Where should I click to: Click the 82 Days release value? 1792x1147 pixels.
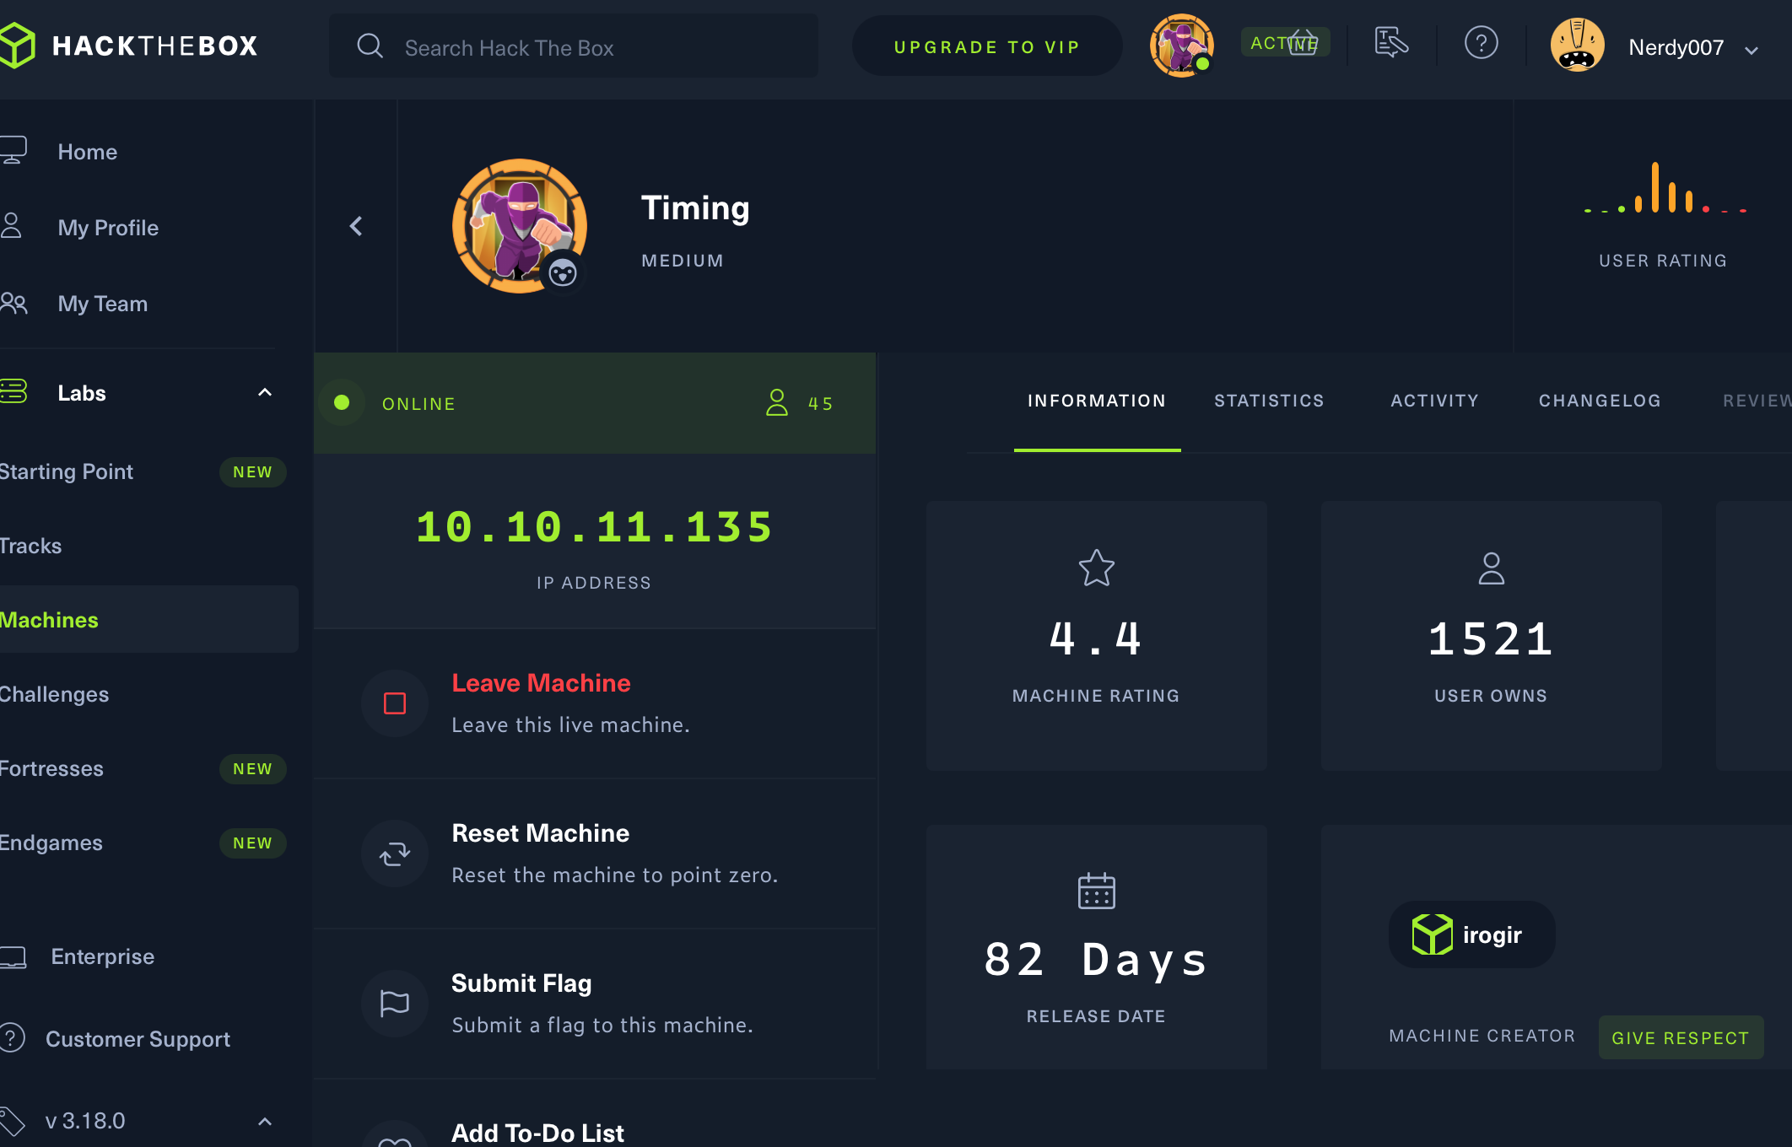coord(1097,960)
